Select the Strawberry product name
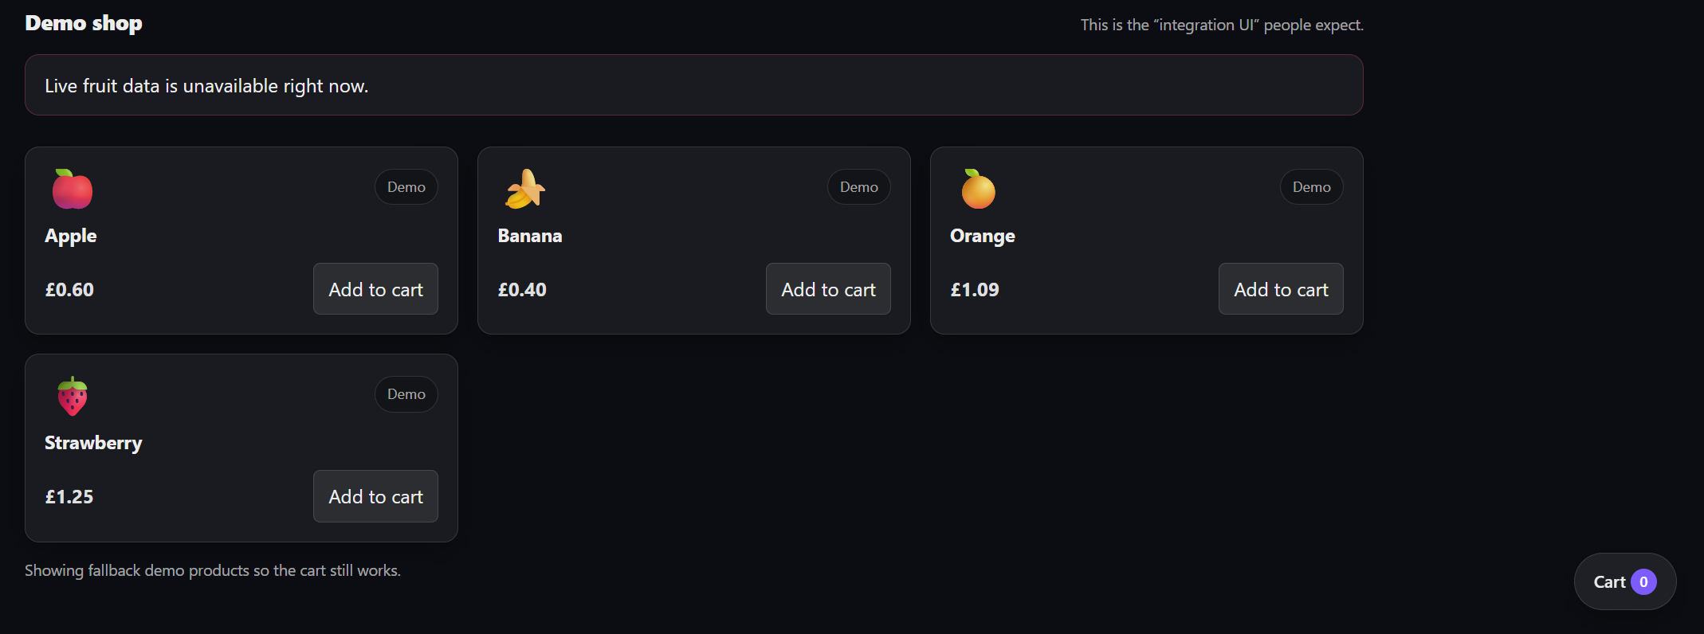 pos(93,443)
